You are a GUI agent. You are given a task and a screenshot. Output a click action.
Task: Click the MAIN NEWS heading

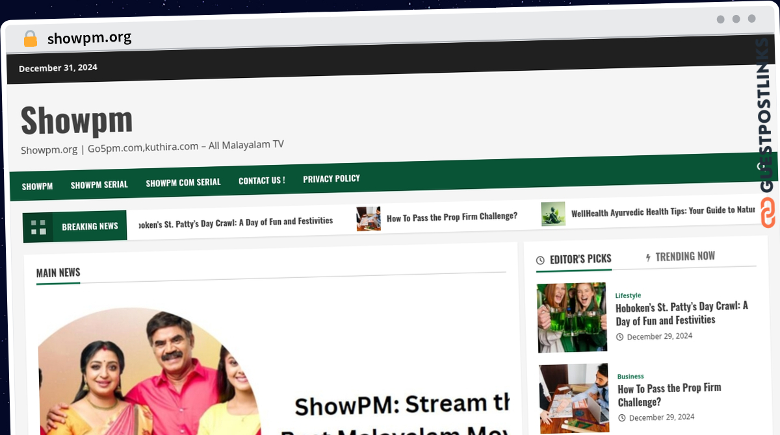pos(58,273)
